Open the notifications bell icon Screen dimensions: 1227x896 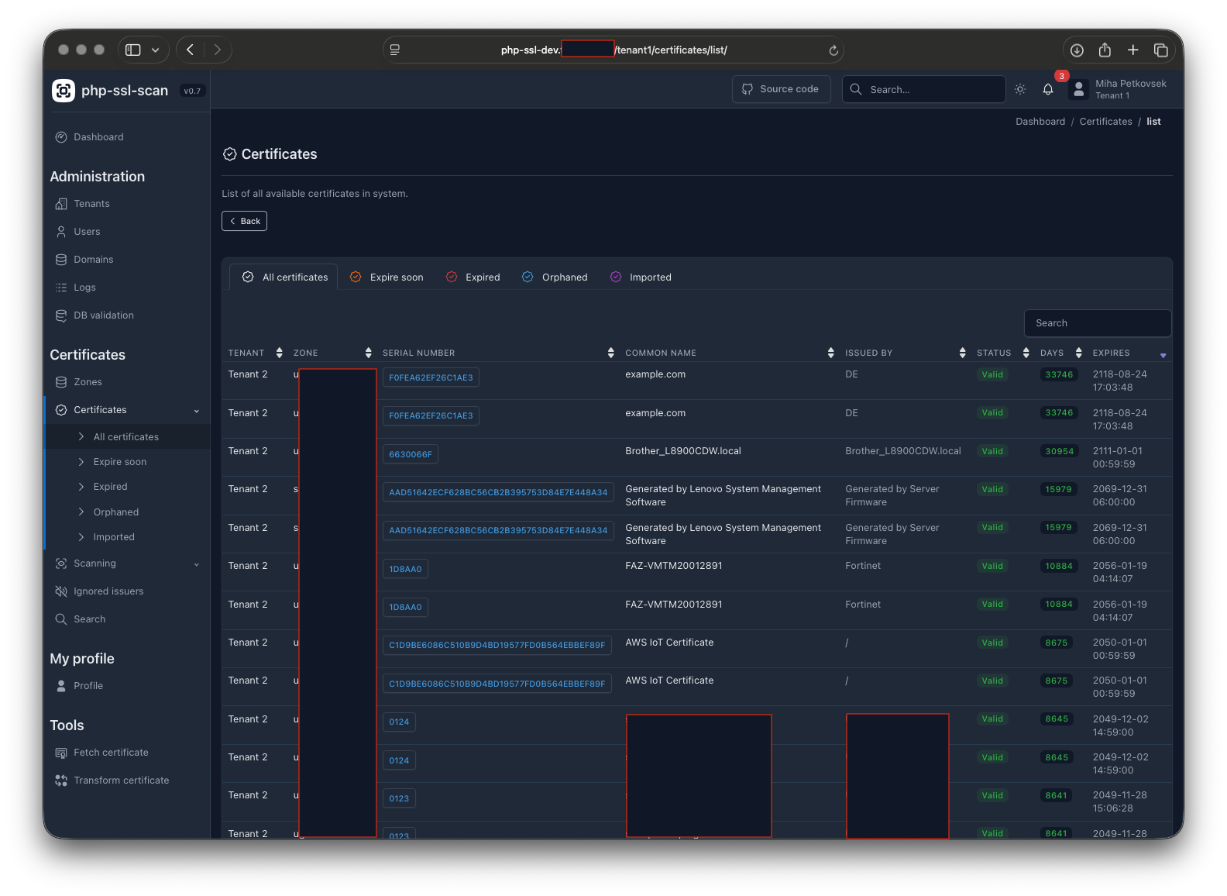(1047, 89)
